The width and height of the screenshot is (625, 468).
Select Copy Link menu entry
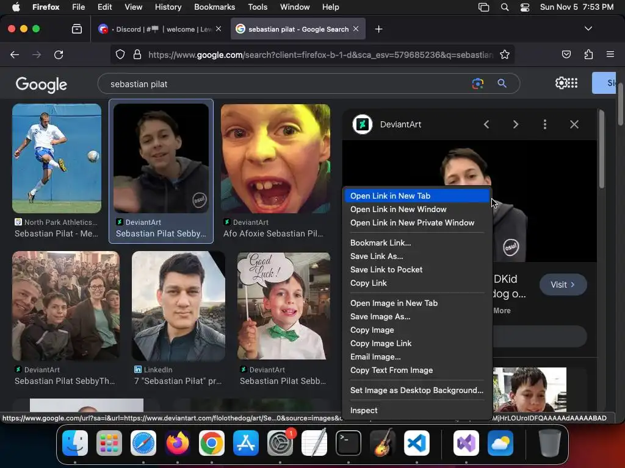417,283
